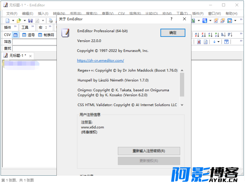Click the '(终身授权)' license text
Image resolution: width=245 pixels, height=185 pixels.
click(x=89, y=132)
